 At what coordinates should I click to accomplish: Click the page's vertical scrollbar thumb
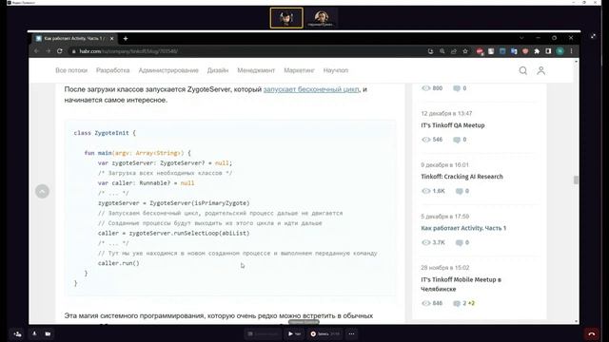click(x=576, y=180)
